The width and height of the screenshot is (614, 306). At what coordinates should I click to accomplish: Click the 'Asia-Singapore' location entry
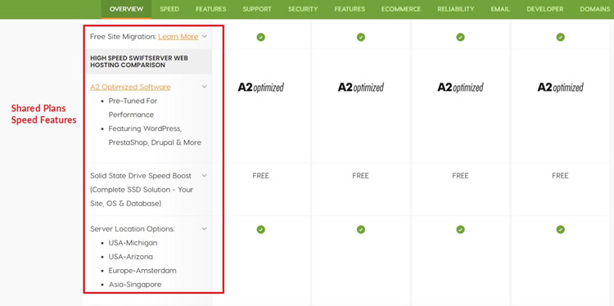[x=135, y=285]
